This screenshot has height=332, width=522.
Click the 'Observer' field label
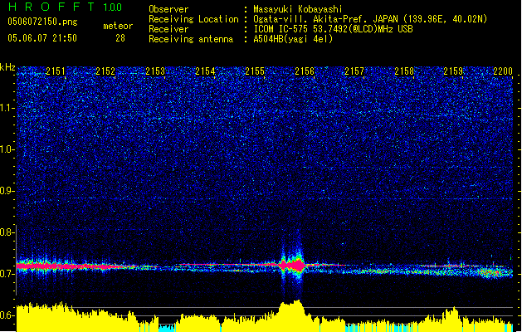click(168, 9)
